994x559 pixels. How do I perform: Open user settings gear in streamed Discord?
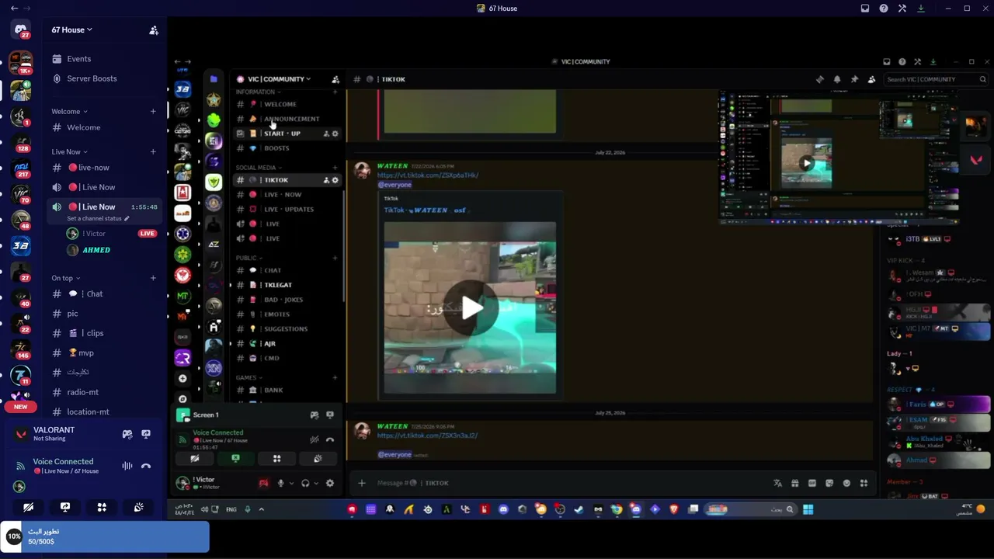point(330,483)
